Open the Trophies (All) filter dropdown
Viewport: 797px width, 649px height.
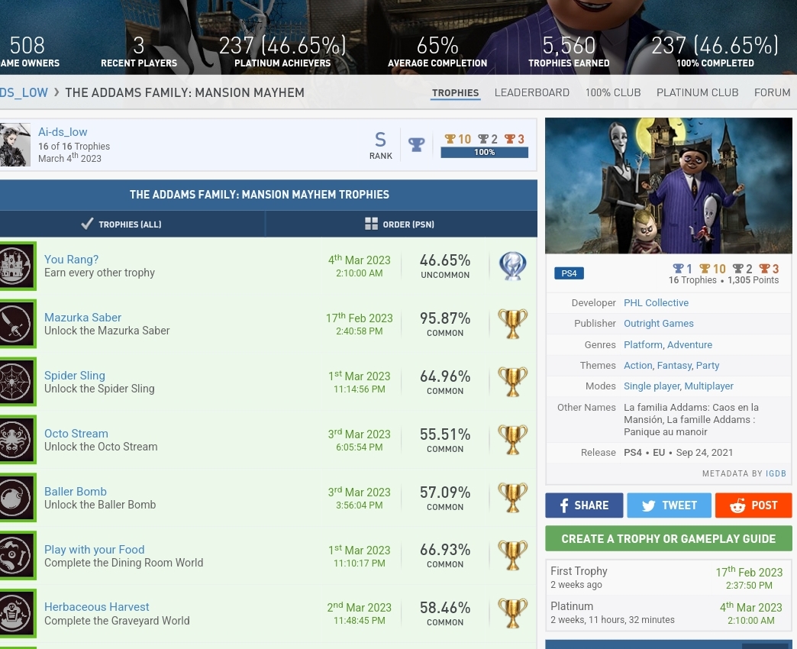click(x=132, y=224)
